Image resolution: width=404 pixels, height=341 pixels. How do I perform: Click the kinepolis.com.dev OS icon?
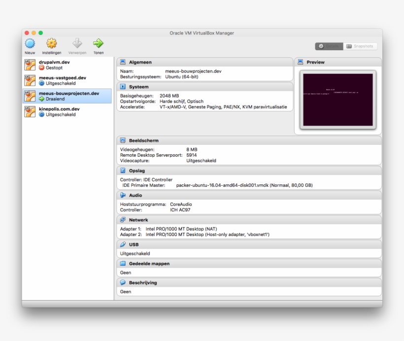click(x=30, y=111)
